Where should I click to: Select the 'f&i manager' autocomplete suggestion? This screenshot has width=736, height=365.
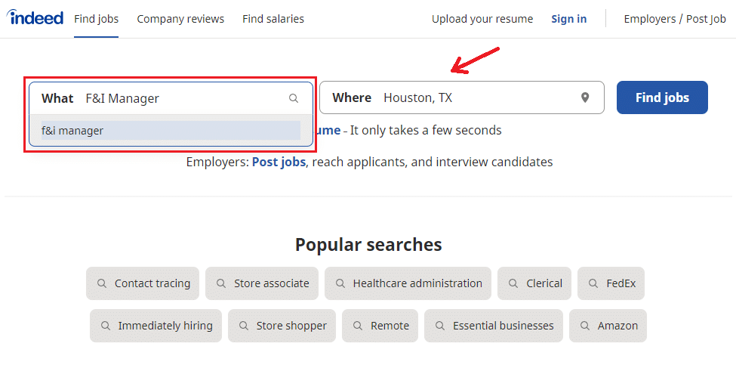click(x=171, y=131)
